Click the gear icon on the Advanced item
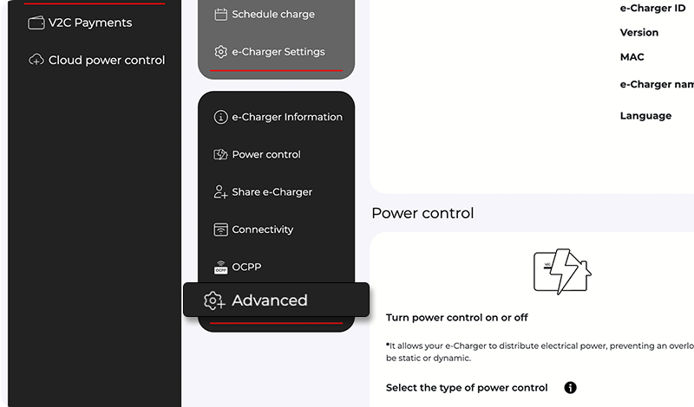 pyautogui.click(x=213, y=300)
